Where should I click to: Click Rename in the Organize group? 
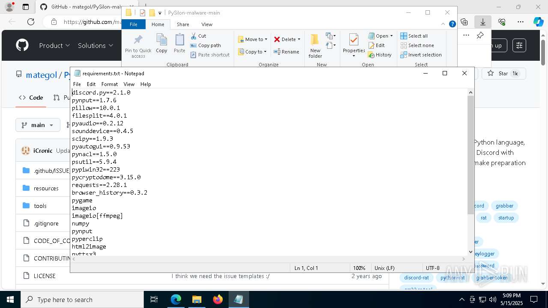(x=286, y=52)
